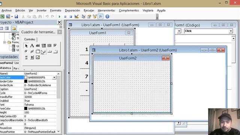Click the View Microsoft Excel toolbar icon
This screenshot has width=240, height=135.
2,16
